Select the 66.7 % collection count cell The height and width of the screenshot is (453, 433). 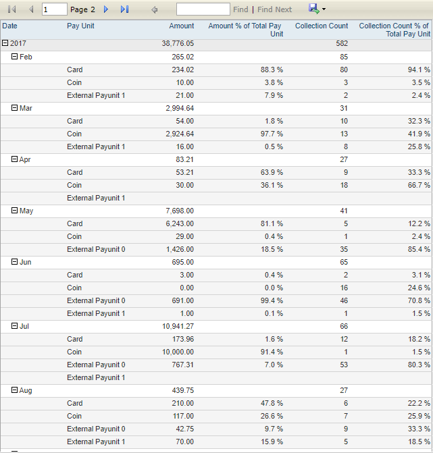click(419, 185)
